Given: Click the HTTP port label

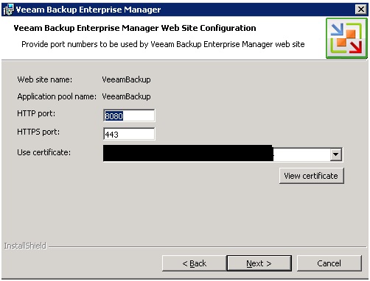Looking at the screenshot, I should 36,114.
